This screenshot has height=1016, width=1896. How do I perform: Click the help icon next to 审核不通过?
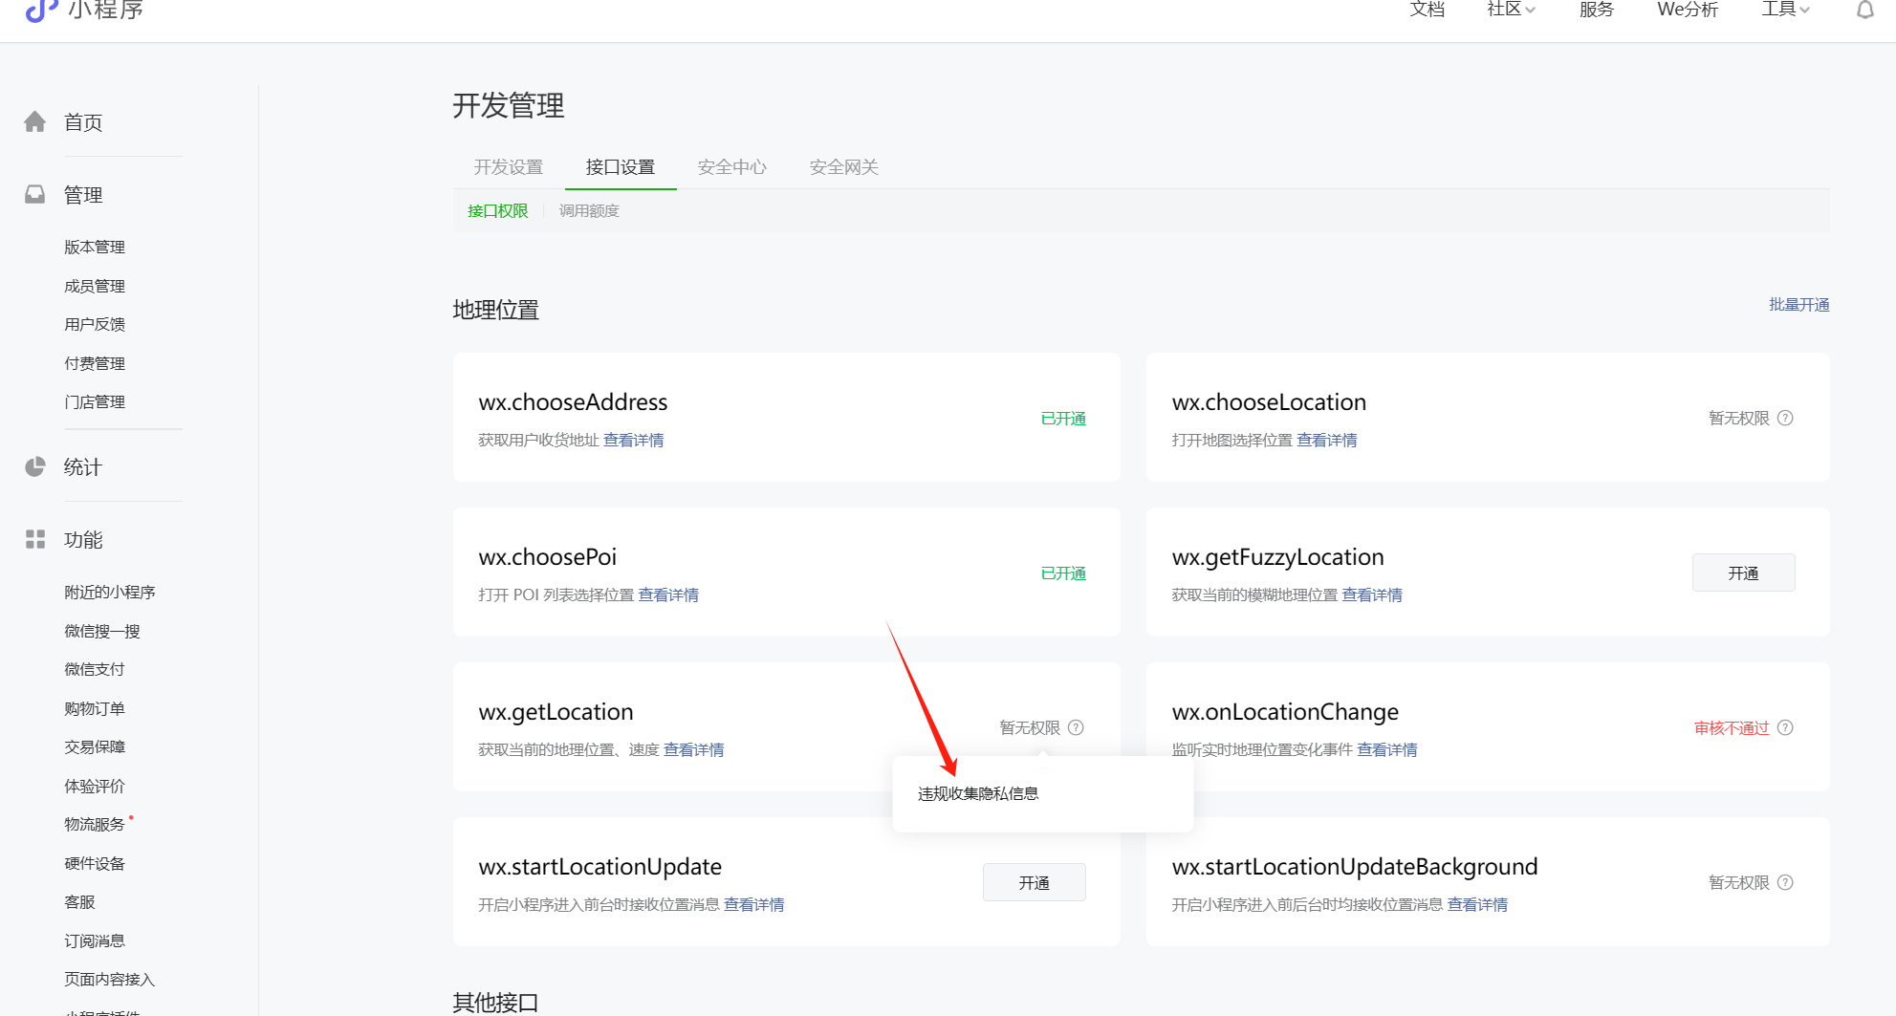tap(1785, 727)
